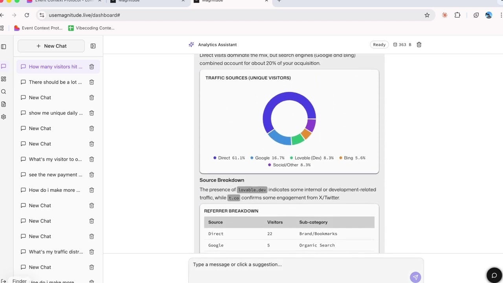
Task: Open the browser extensions puzzle icon
Action: click(x=457, y=15)
